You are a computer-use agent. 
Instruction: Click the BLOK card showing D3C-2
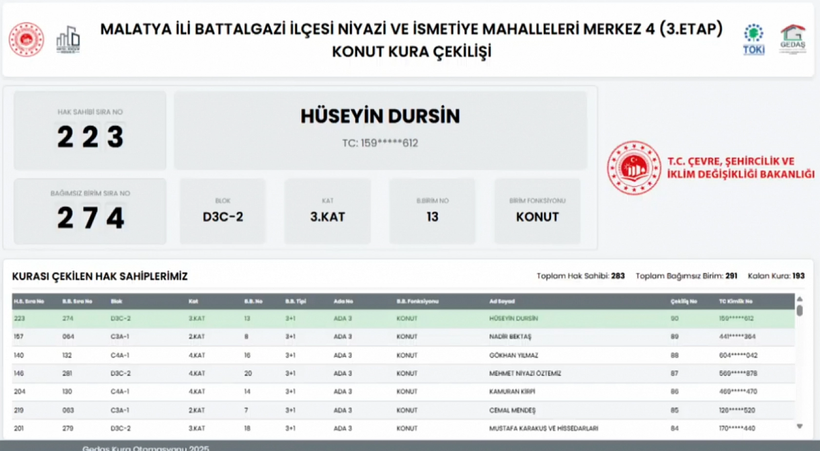click(222, 211)
